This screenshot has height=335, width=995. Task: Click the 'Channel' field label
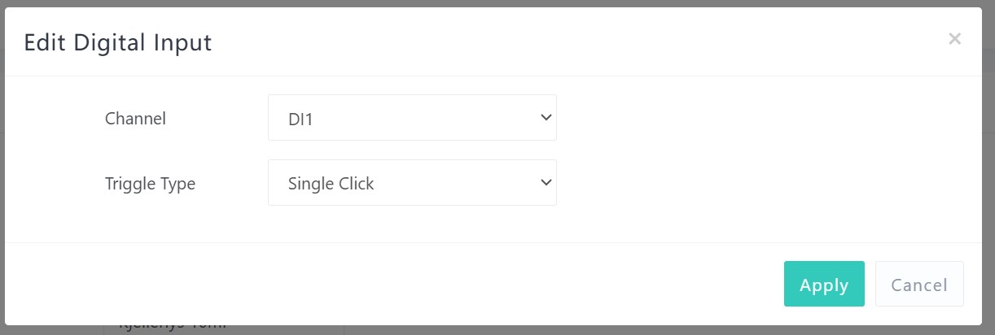coord(135,119)
